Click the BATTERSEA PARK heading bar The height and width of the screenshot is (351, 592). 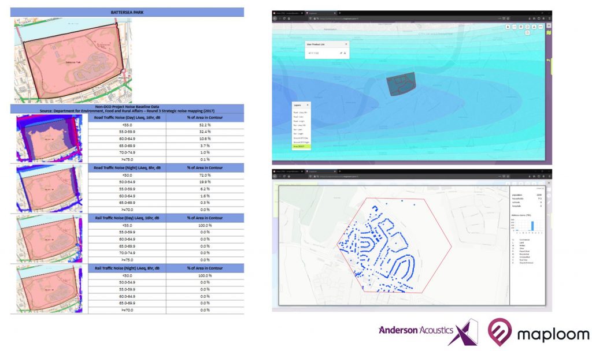pyautogui.click(x=127, y=13)
